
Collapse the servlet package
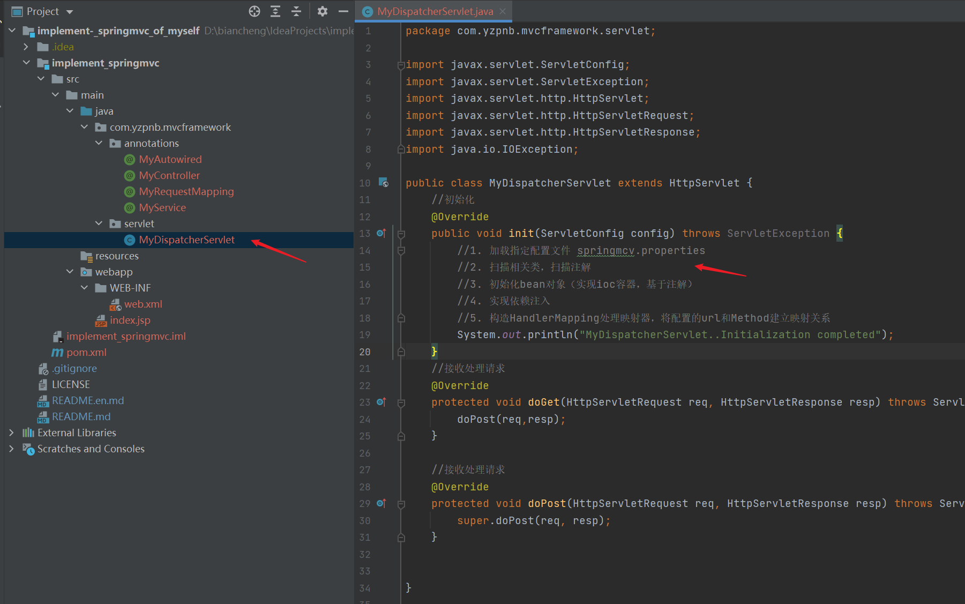(99, 223)
